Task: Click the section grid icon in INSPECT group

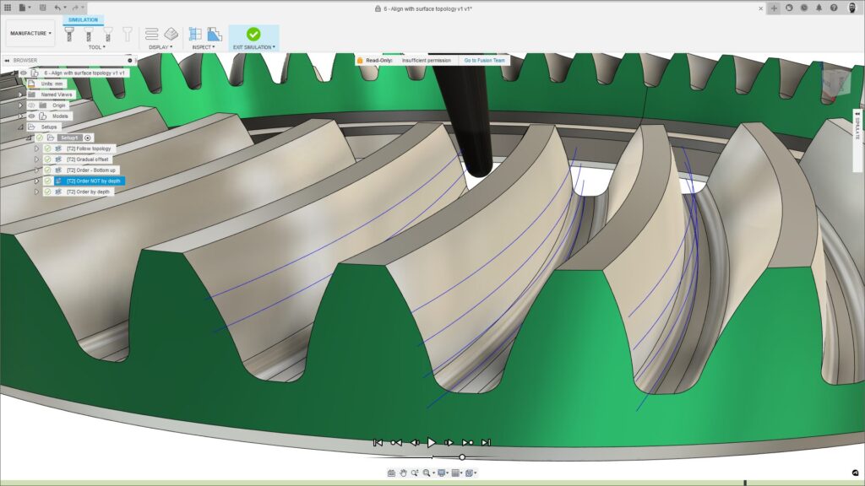Action: pyautogui.click(x=195, y=34)
